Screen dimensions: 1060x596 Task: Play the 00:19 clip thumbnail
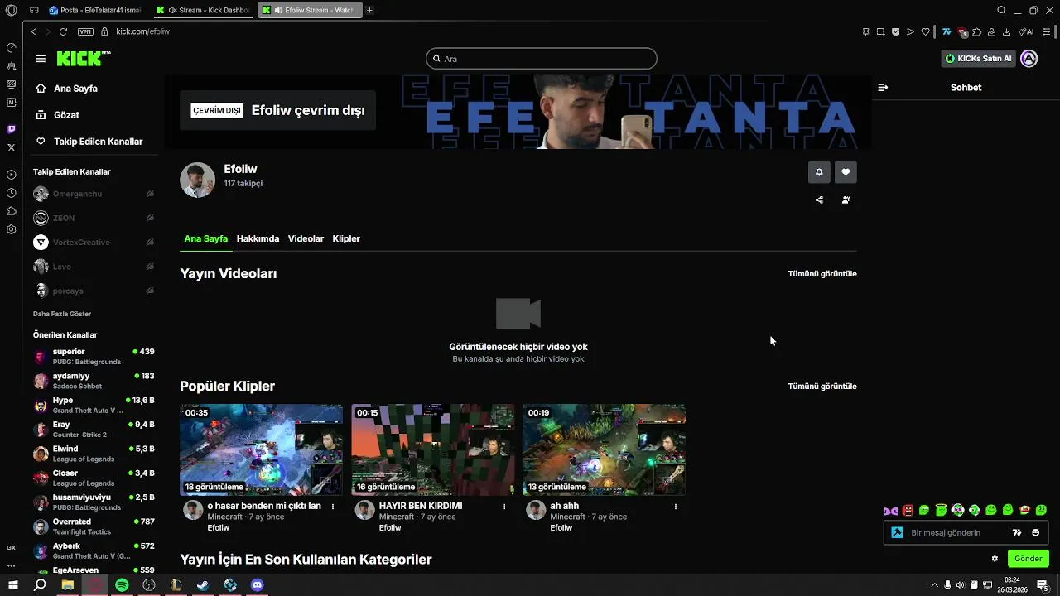(604, 449)
